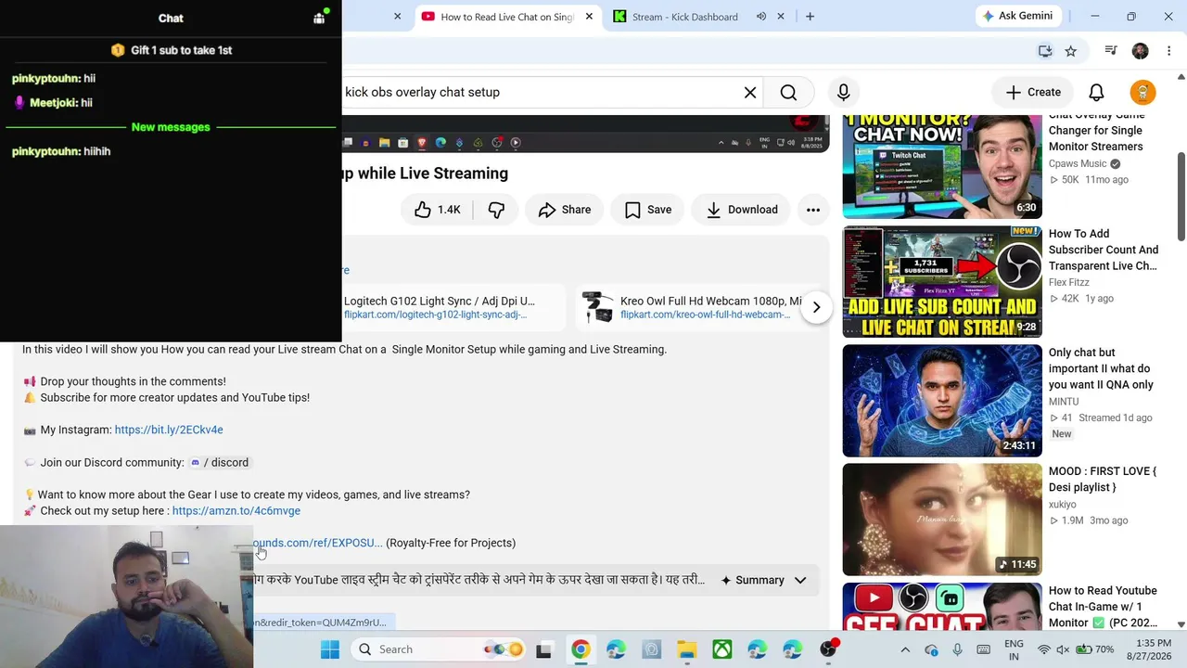Open Task View on the taskbar
1187x668 pixels.
point(543,649)
